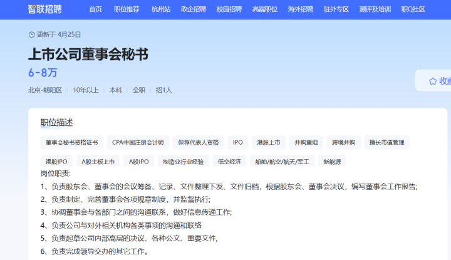This screenshot has height=260, width=451.
Task: Click the 船舶/航空/航天/军工 tag
Action: [283, 161]
